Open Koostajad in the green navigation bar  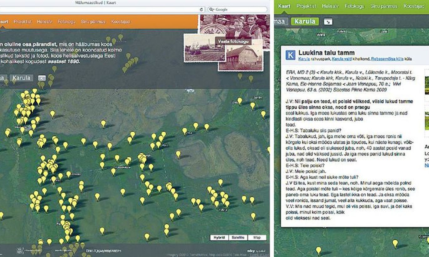414,6
